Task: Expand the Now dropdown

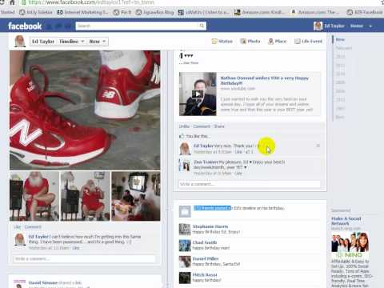Action: (98, 42)
